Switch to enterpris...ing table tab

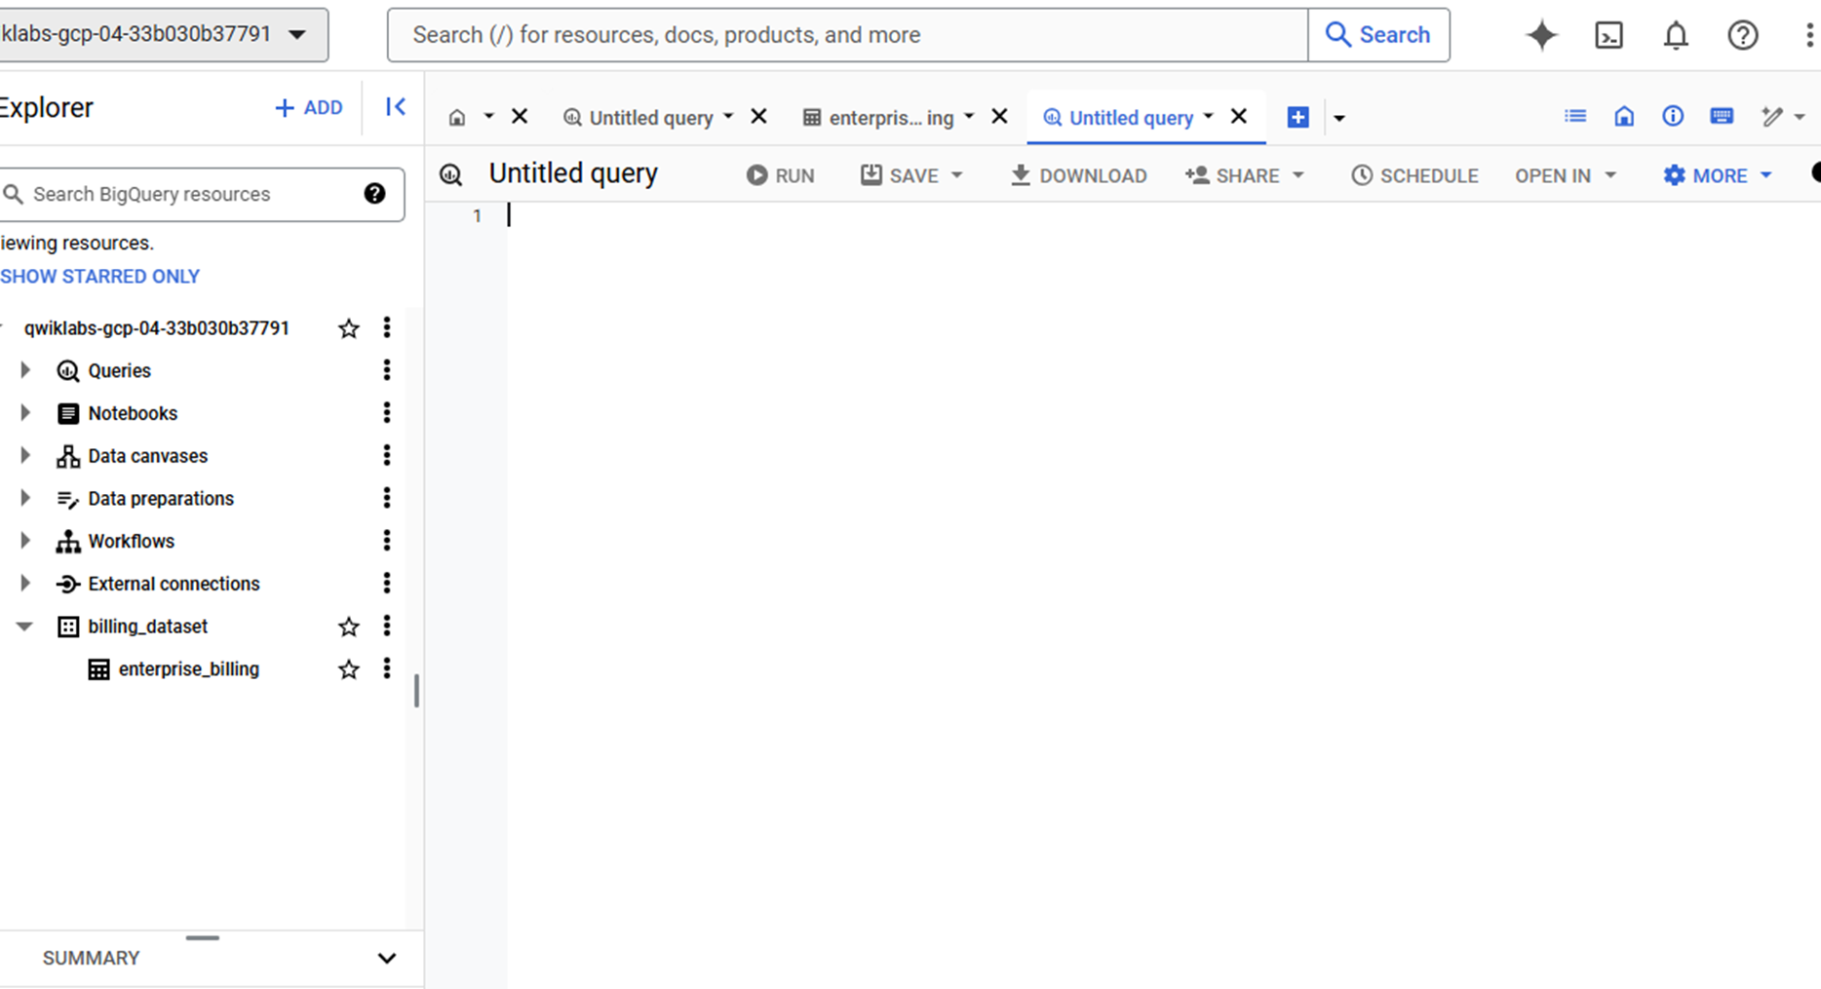(879, 118)
